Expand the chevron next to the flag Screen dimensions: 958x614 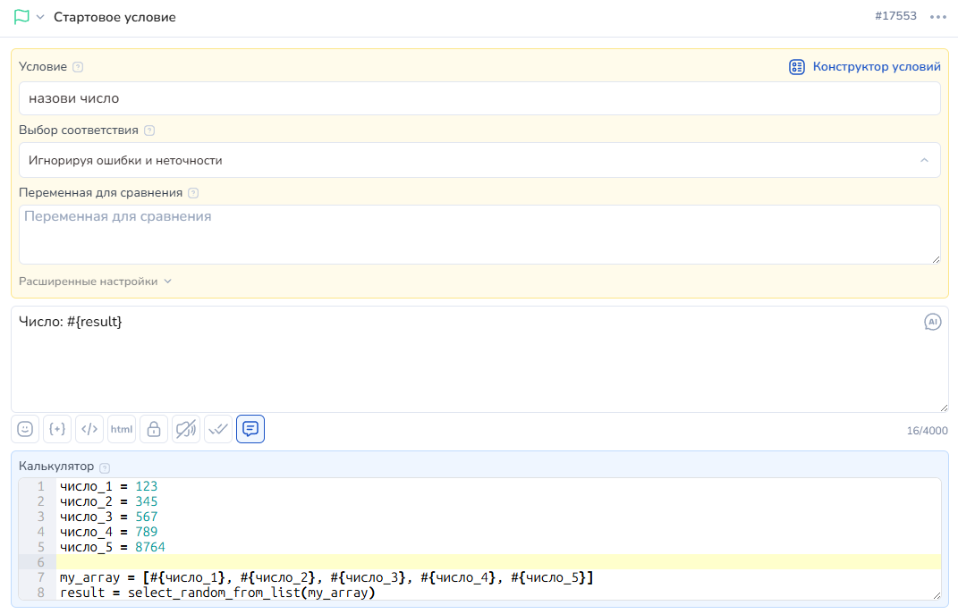[x=40, y=17]
